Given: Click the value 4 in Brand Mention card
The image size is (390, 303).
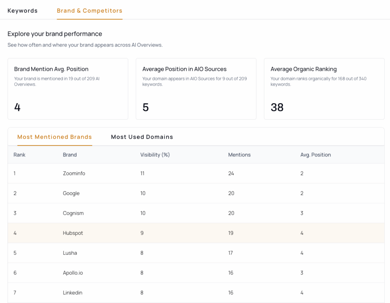Looking at the screenshot, I should (x=17, y=107).
